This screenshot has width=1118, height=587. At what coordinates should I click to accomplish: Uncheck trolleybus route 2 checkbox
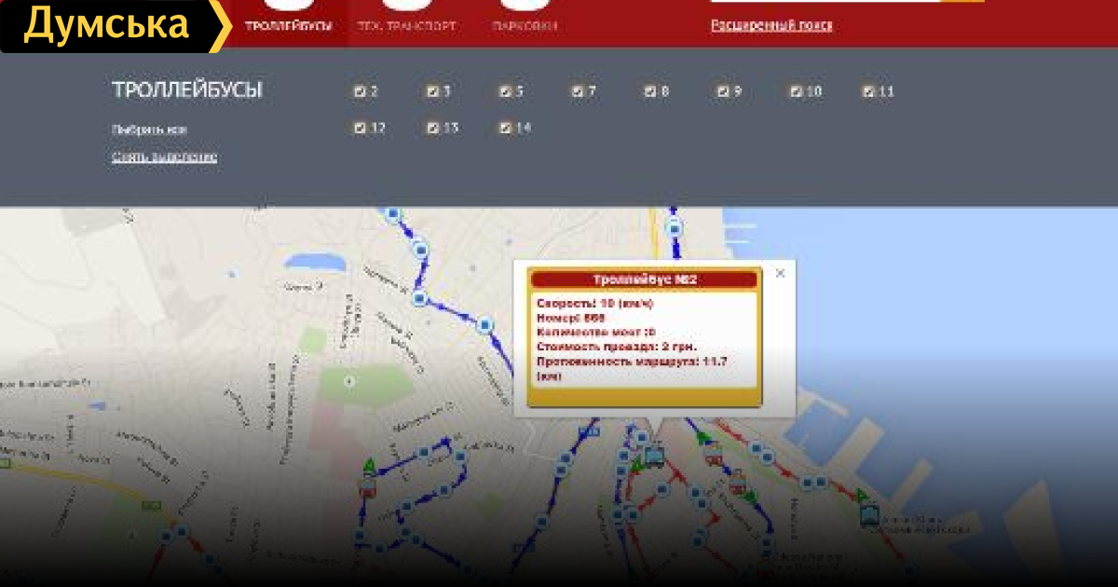(360, 91)
